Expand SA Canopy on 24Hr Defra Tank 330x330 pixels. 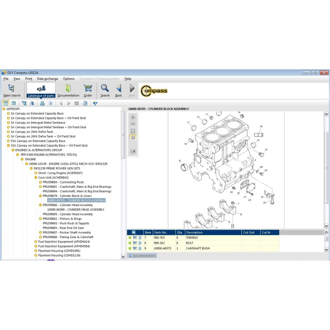click(8, 132)
